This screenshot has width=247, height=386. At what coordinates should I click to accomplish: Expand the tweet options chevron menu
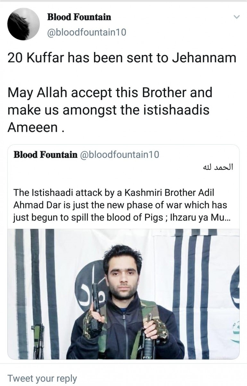point(236,17)
